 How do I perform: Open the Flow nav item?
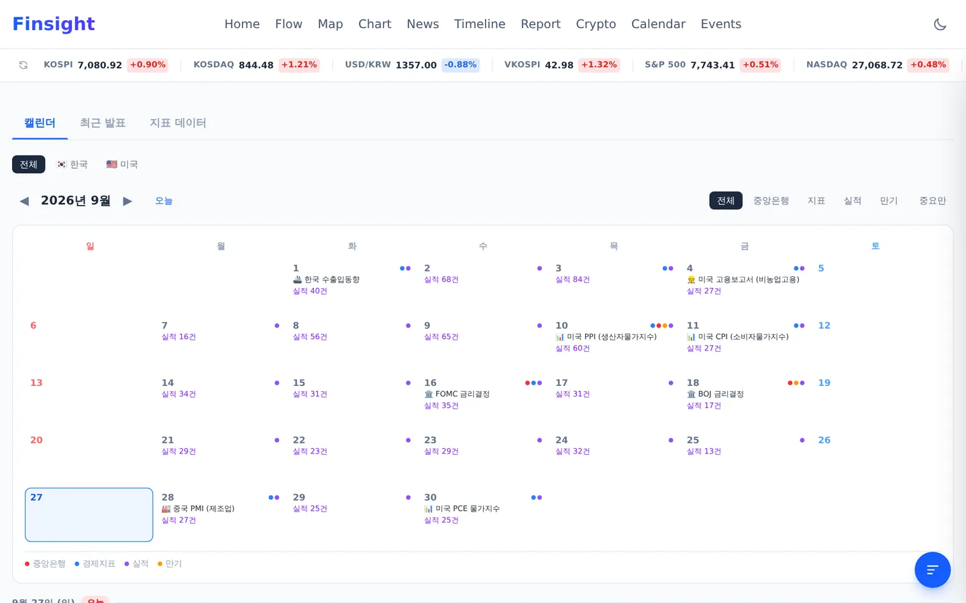[x=288, y=24]
